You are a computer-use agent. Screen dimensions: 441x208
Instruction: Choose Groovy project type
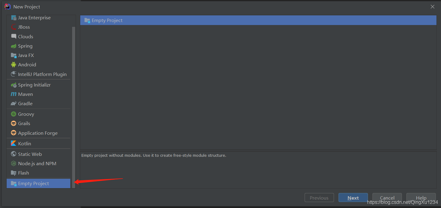click(39, 114)
